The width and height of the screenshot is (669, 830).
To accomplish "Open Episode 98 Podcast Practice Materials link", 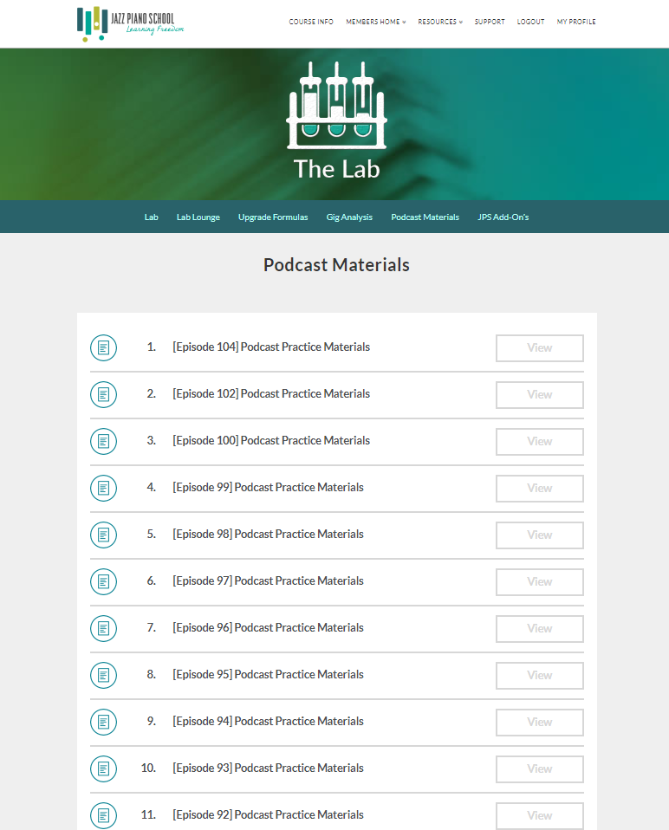I will pos(268,535).
